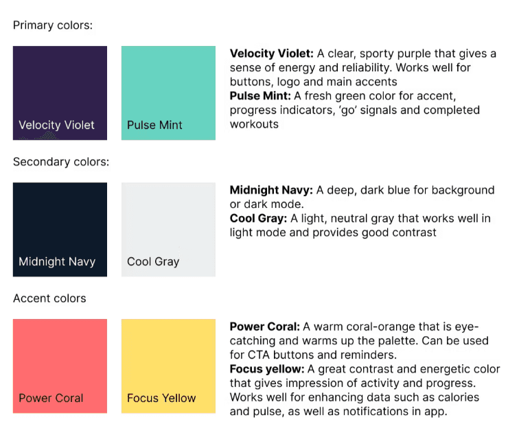The height and width of the screenshot is (428, 508).
Task: Select the Velocity Violet color swatch
Action: point(60,93)
